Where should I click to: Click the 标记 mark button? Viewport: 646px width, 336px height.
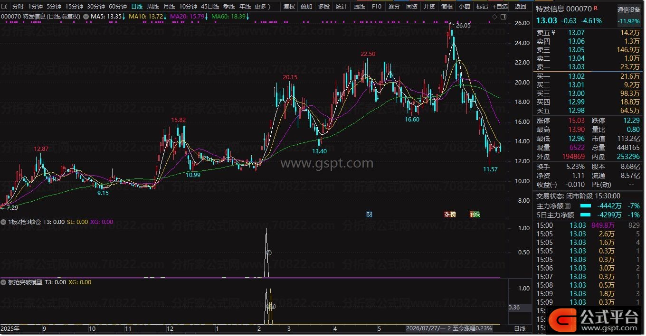[482, 7]
